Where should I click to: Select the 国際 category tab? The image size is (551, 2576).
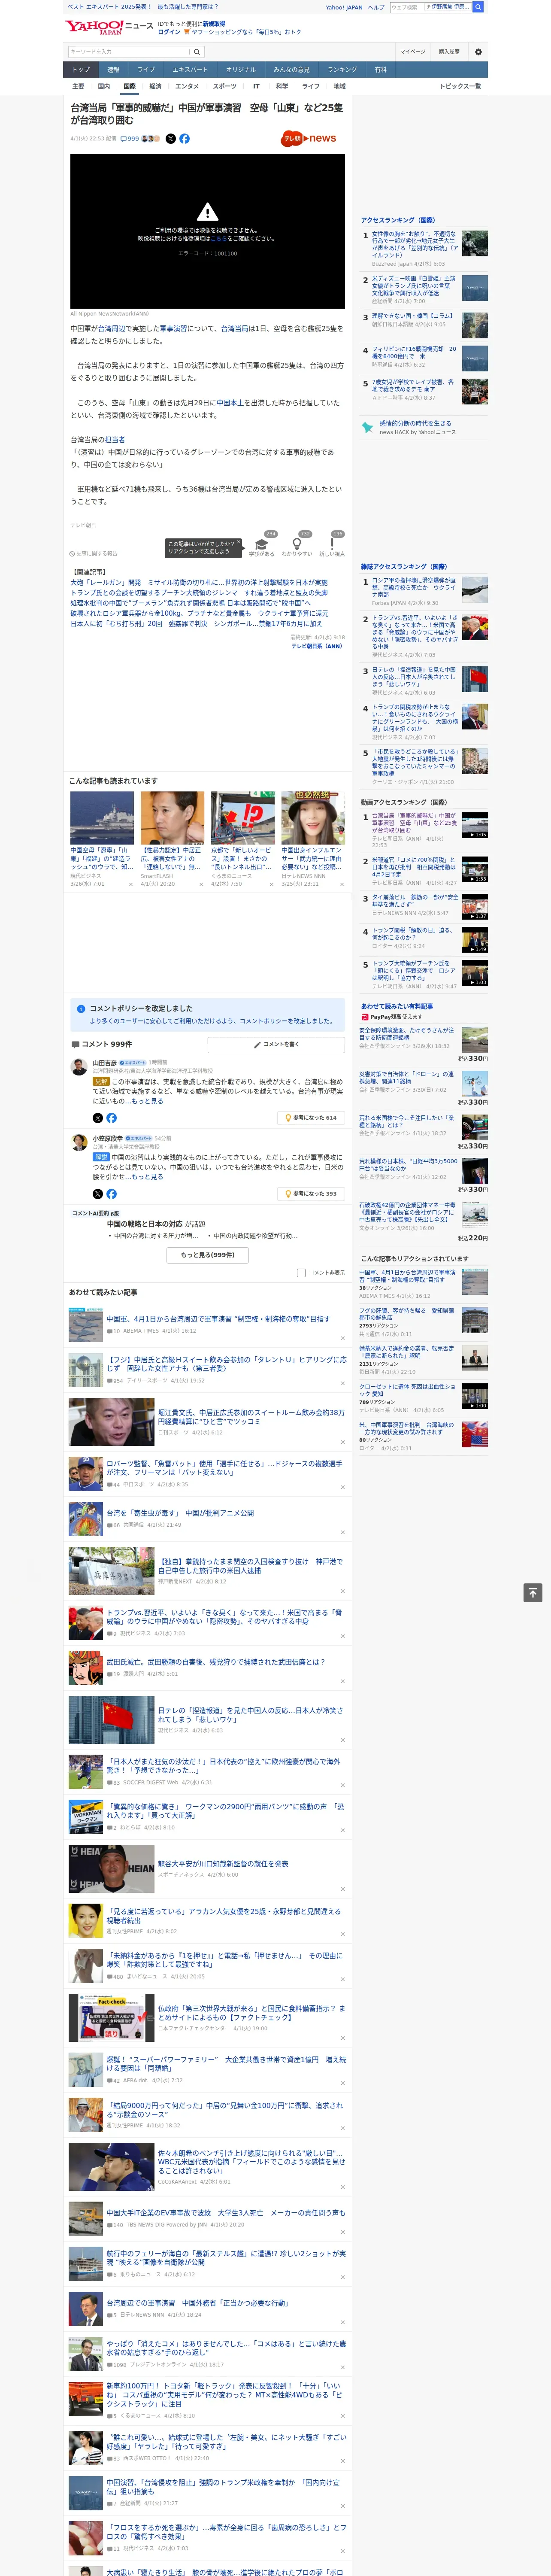point(129,87)
